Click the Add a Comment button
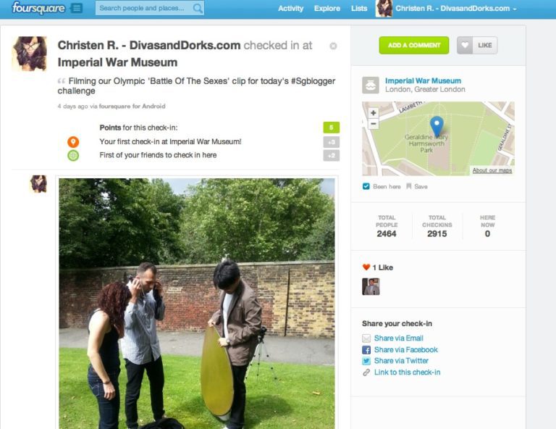The width and height of the screenshot is (556, 429). [414, 46]
